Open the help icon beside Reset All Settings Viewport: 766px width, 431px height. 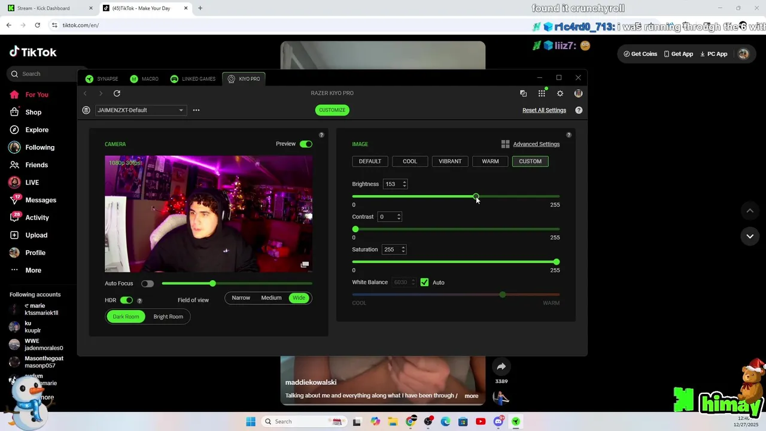[x=579, y=110]
